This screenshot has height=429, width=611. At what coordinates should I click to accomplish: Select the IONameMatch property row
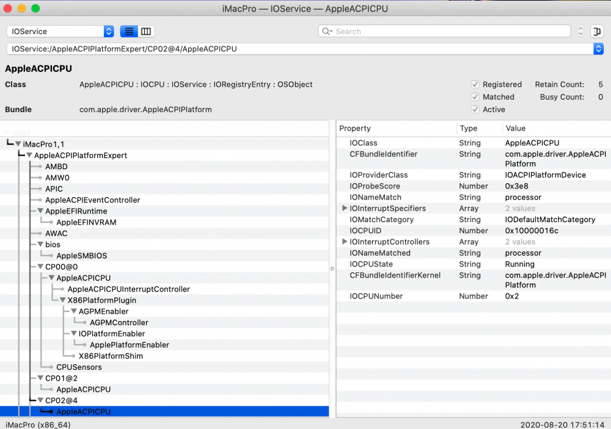point(474,197)
